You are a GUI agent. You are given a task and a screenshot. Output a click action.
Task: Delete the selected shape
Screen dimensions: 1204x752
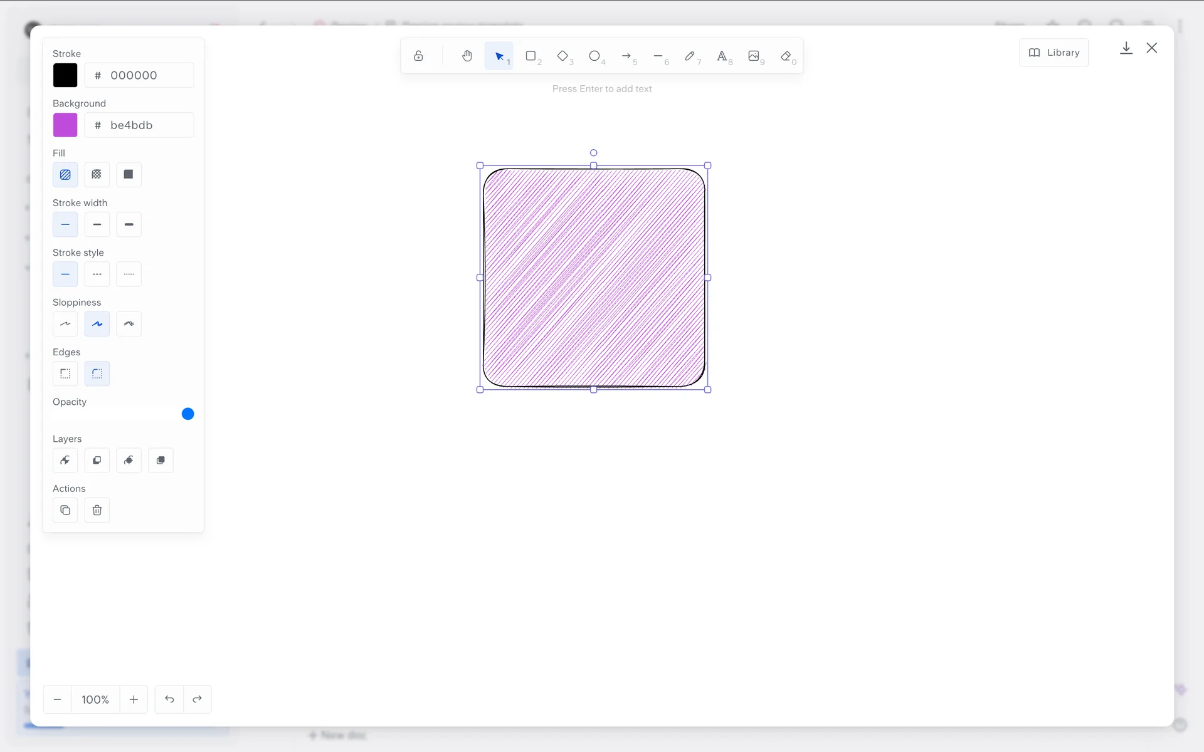click(97, 510)
